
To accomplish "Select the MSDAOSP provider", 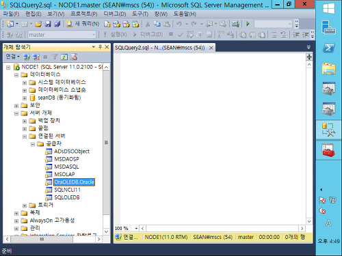I will click(x=66, y=159).
